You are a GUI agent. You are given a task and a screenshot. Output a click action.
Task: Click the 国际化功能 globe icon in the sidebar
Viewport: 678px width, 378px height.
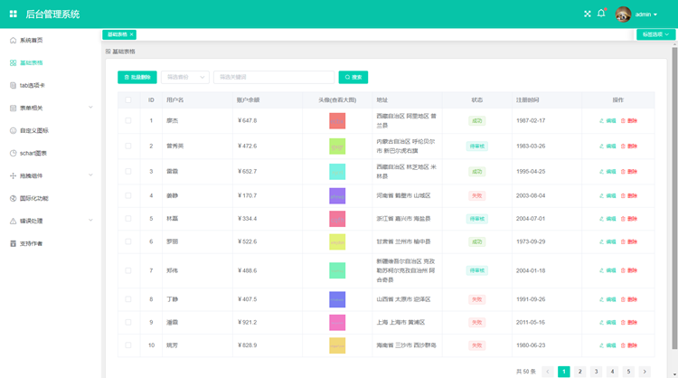13,198
